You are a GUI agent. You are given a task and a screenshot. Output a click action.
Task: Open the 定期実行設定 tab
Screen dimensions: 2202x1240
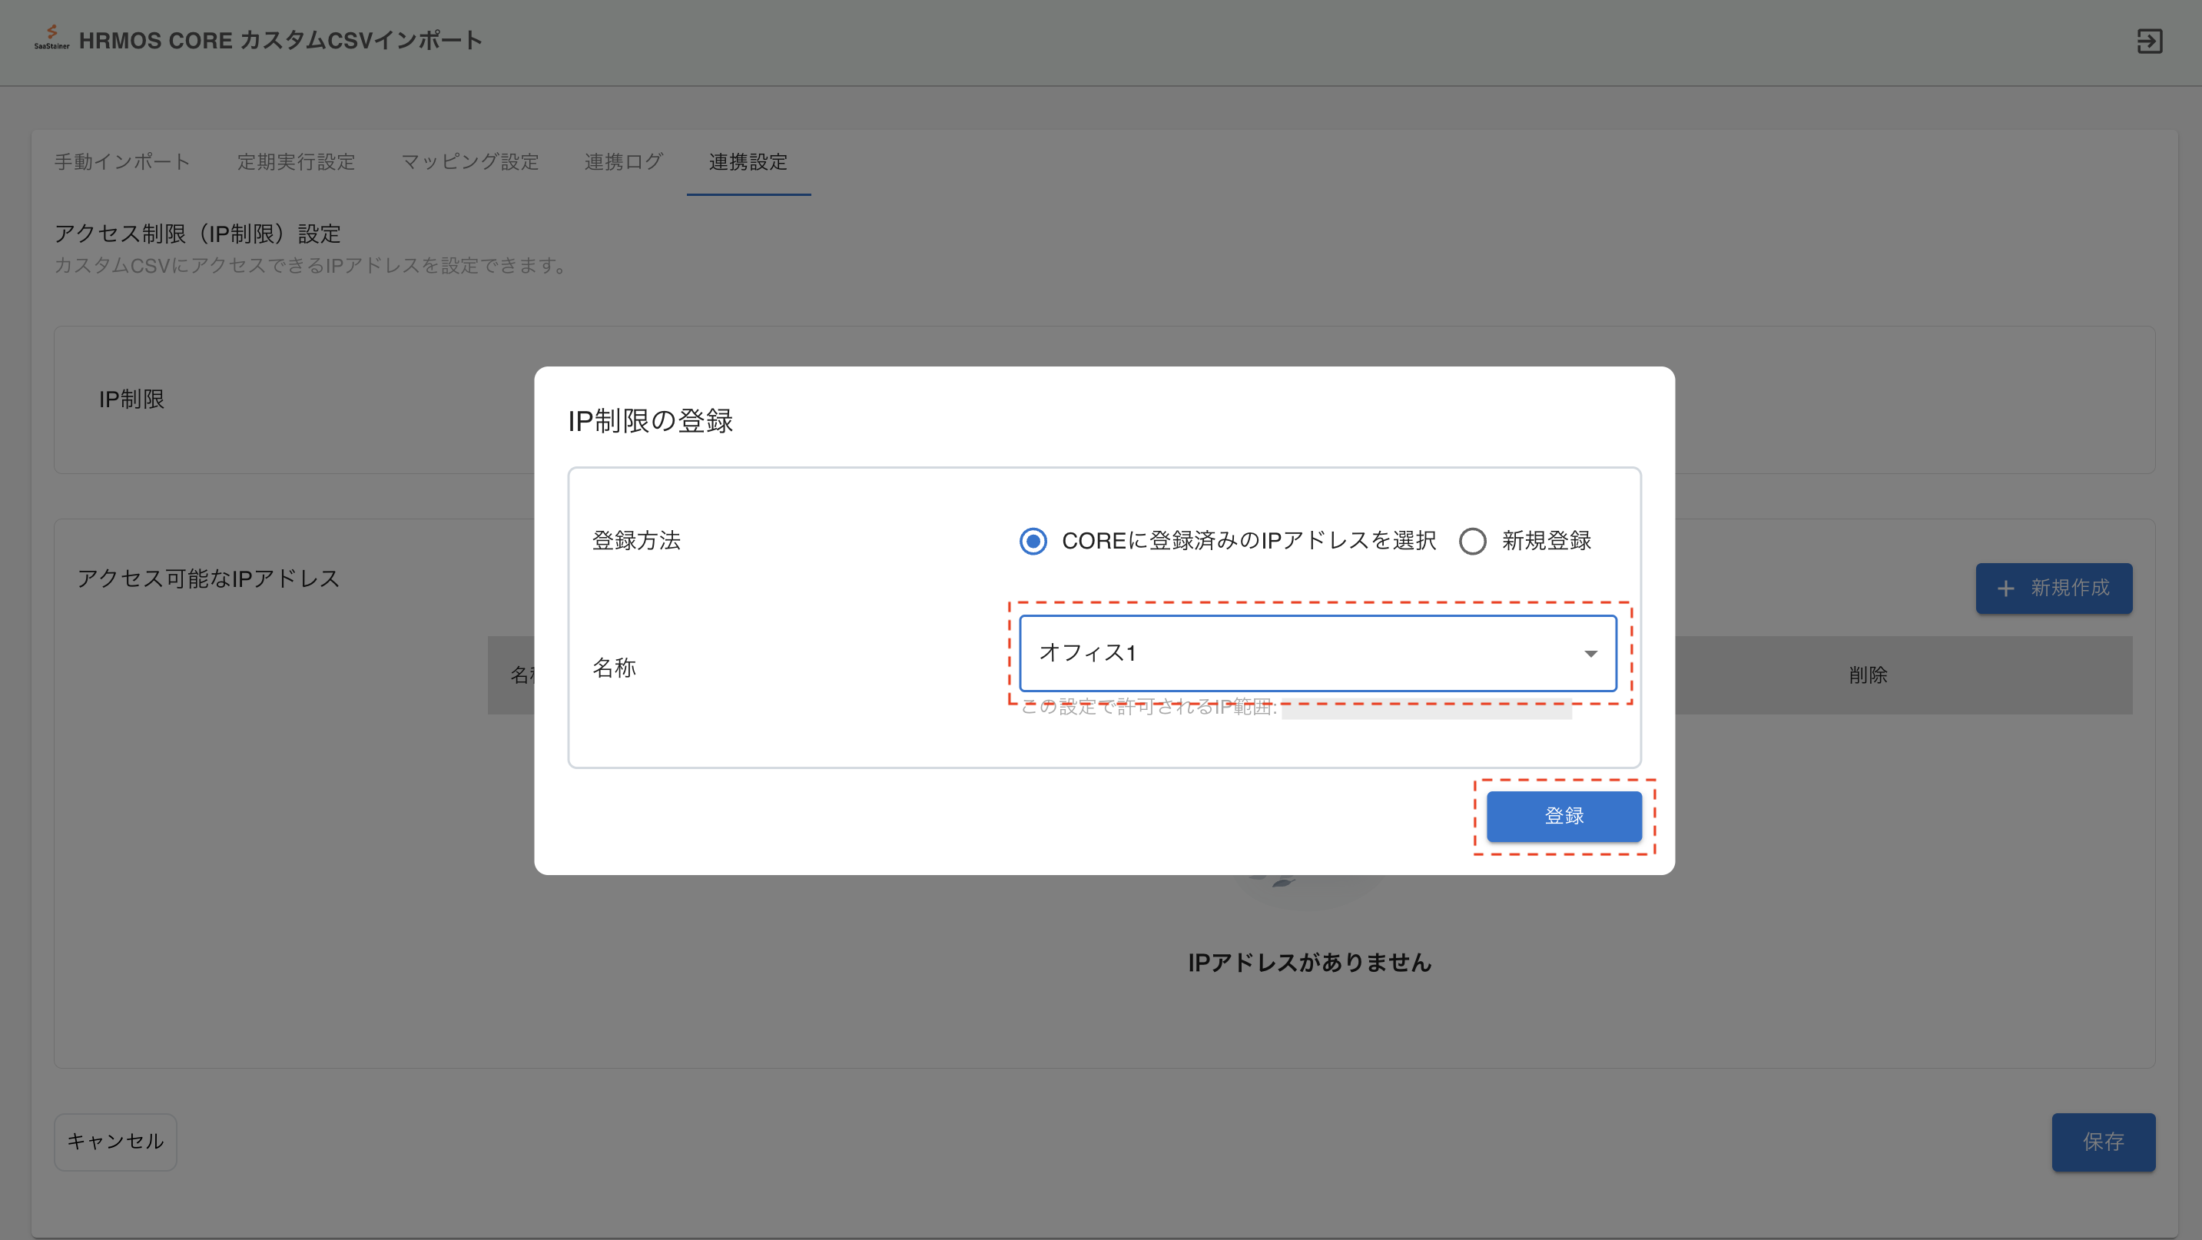(296, 161)
